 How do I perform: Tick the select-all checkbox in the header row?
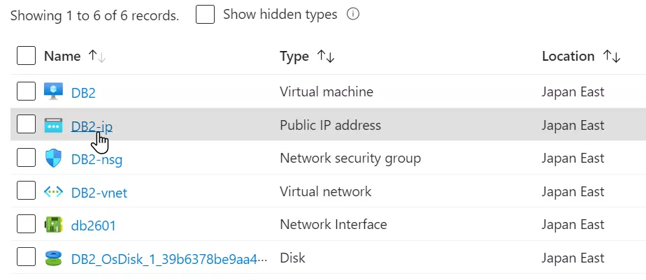click(26, 56)
